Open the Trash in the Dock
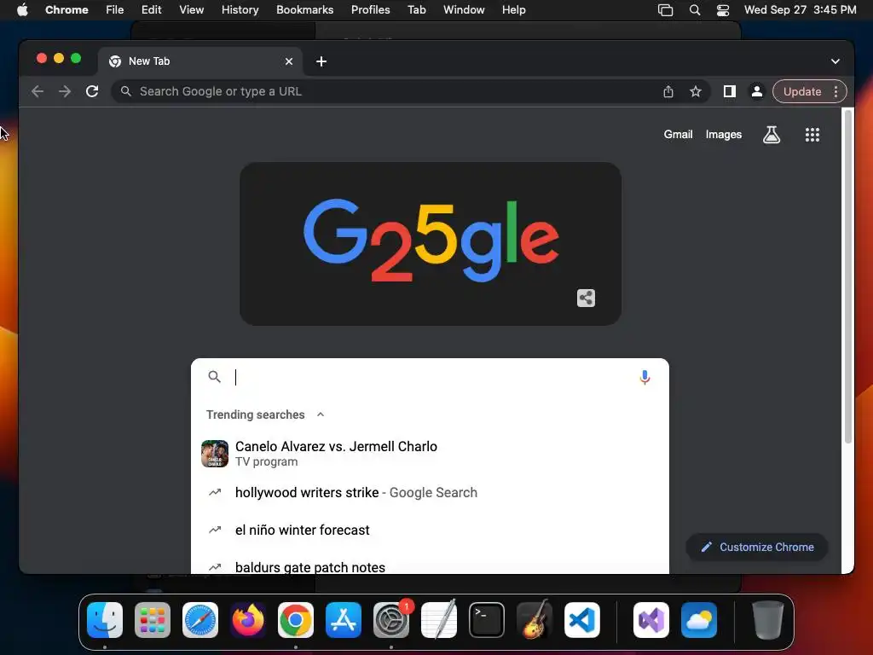The height and width of the screenshot is (655, 873). pos(768,620)
